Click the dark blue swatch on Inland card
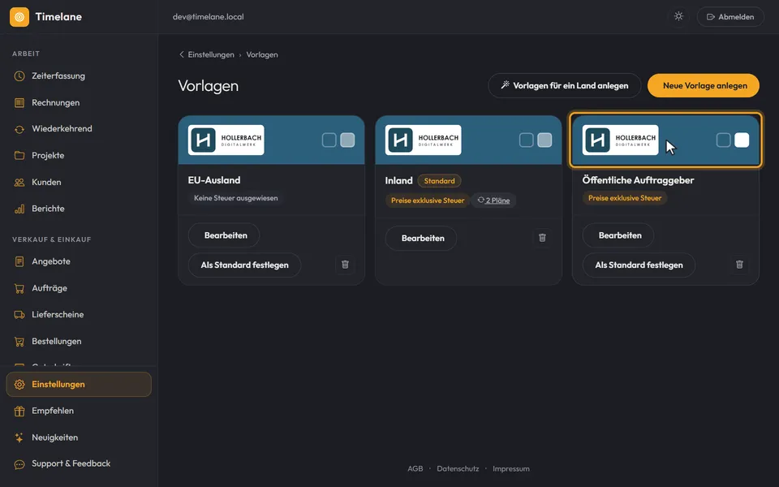Viewport: 779px width, 487px height. pyautogui.click(x=527, y=140)
